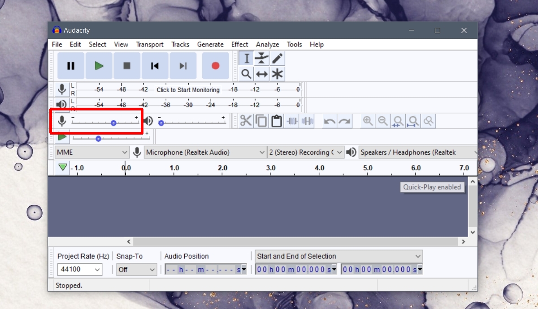Start monitoring by clicking the recording meter
Viewport: 538px width, 309px height.
click(x=188, y=89)
